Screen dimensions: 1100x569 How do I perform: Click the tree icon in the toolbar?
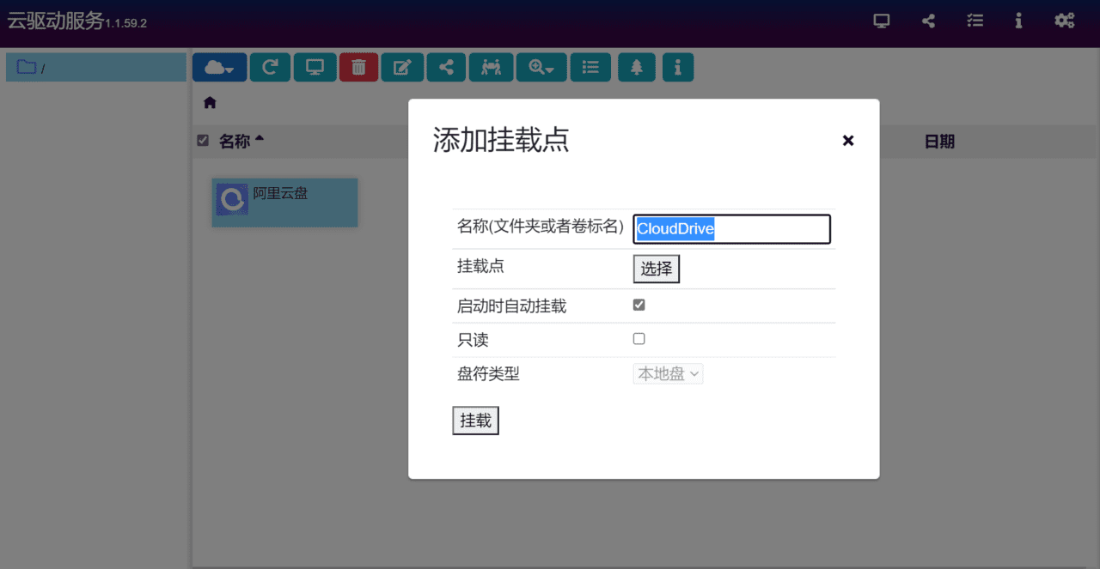pyautogui.click(x=636, y=68)
